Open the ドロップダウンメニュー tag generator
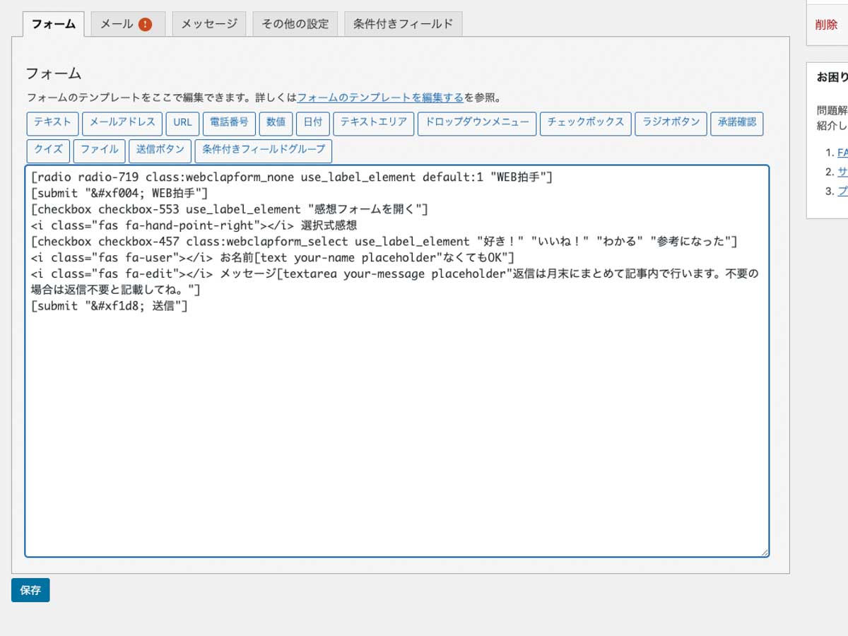This screenshot has height=636, width=848. 477,123
